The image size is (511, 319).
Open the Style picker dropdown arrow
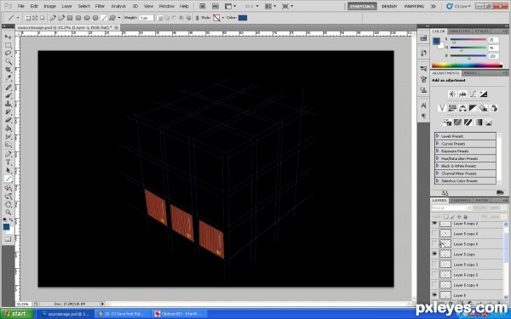223,18
